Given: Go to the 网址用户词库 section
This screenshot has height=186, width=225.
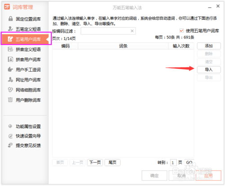Looking at the screenshot, I should (25, 80).
